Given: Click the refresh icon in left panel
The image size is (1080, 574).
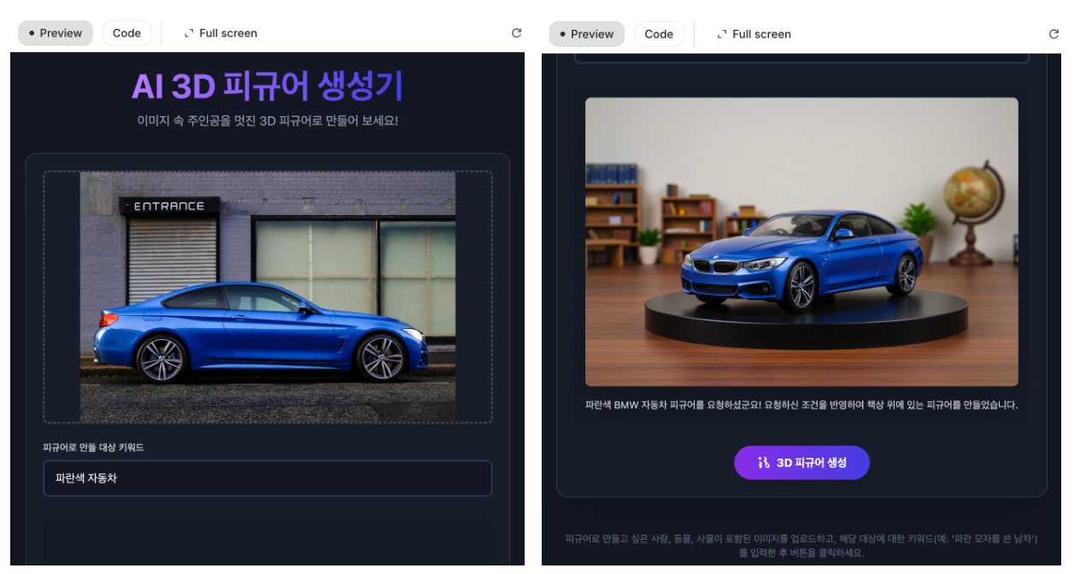Looking at the screenshot, I should coord(516,33).
